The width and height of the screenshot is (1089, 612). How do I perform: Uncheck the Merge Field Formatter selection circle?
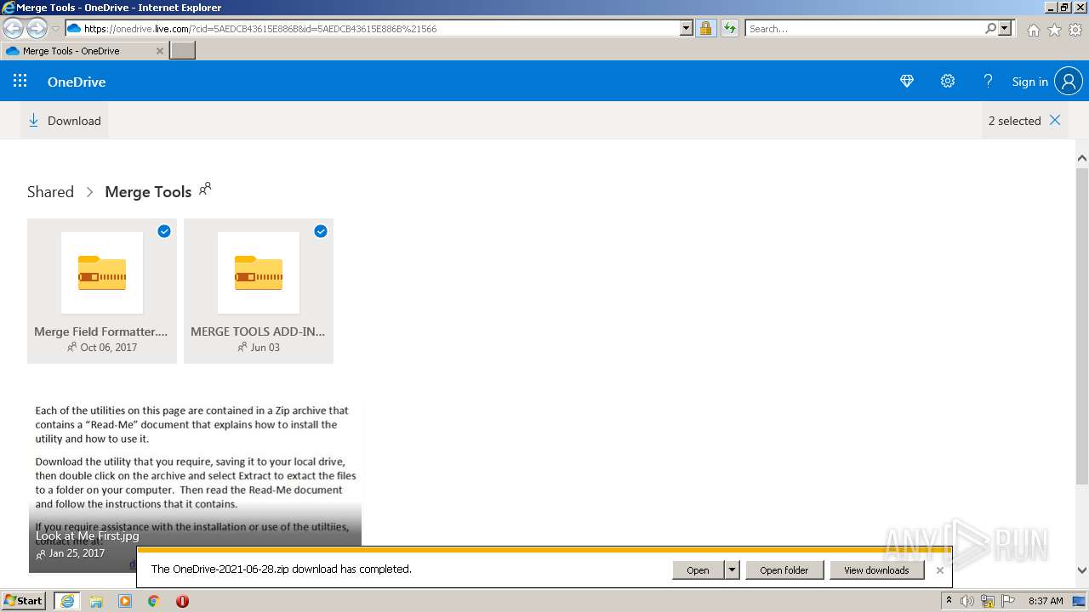pos(164,231)
